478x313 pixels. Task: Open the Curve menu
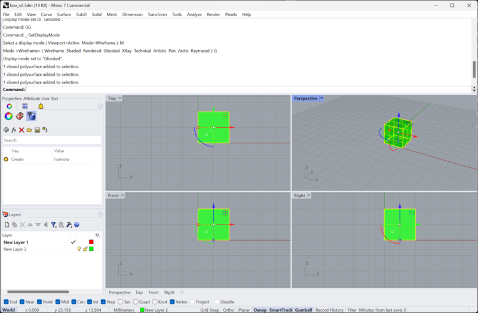[x=47, y=14]
